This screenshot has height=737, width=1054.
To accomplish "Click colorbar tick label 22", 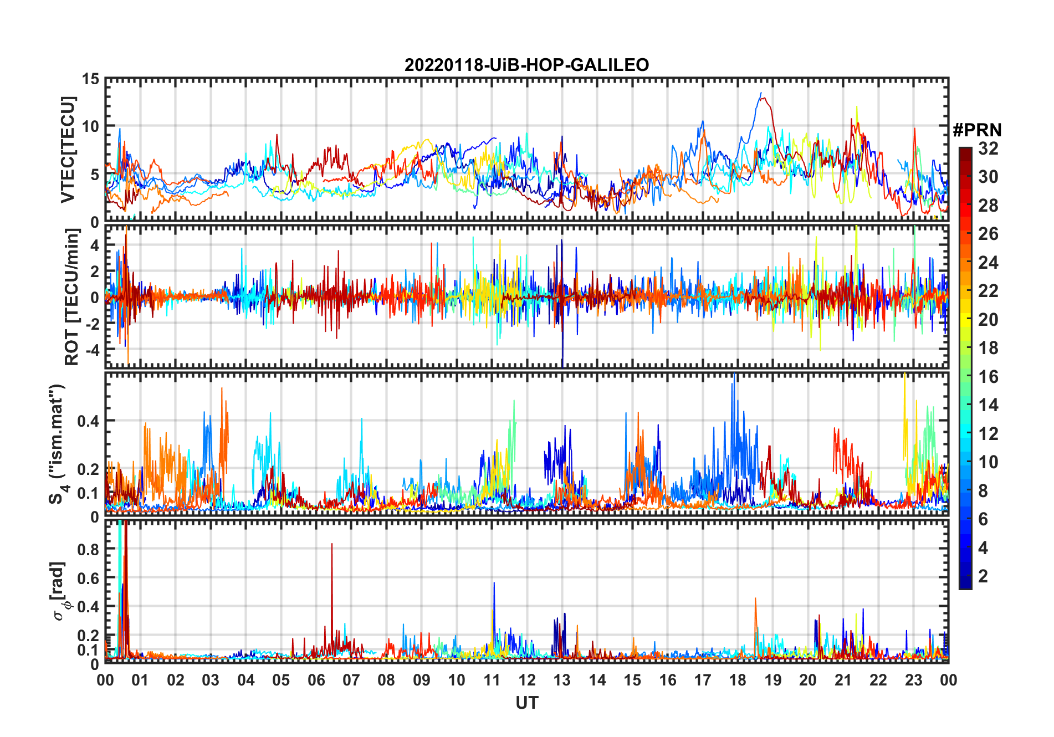I will [x=988, y=291].
